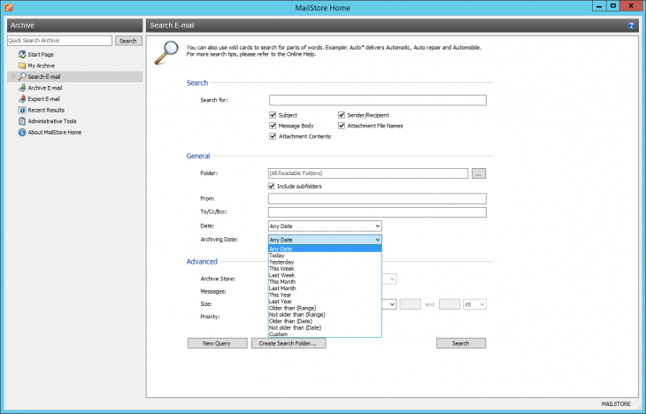Select Last Month option
The height and width of the screenshot is (414, 646).
325,288
